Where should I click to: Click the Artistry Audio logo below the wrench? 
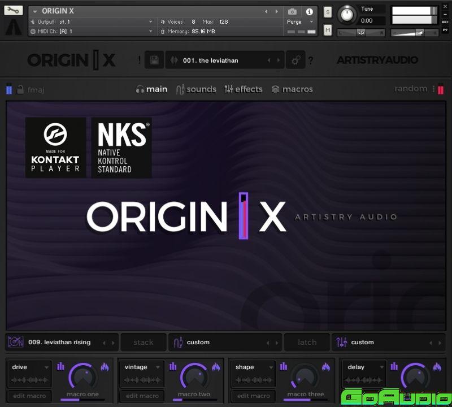(13, 27)
